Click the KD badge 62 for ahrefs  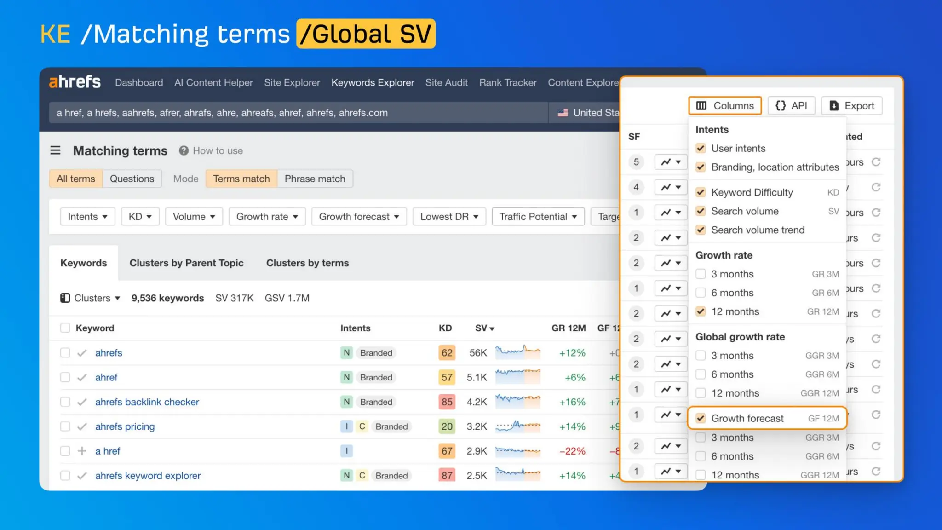point(447,353)
